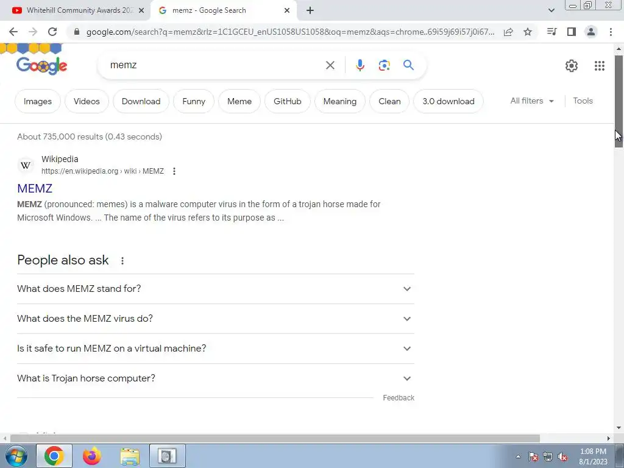Click the vertical scrollbar thumb
This screenshot has height=468, width=624.
(x=619, y=102)
